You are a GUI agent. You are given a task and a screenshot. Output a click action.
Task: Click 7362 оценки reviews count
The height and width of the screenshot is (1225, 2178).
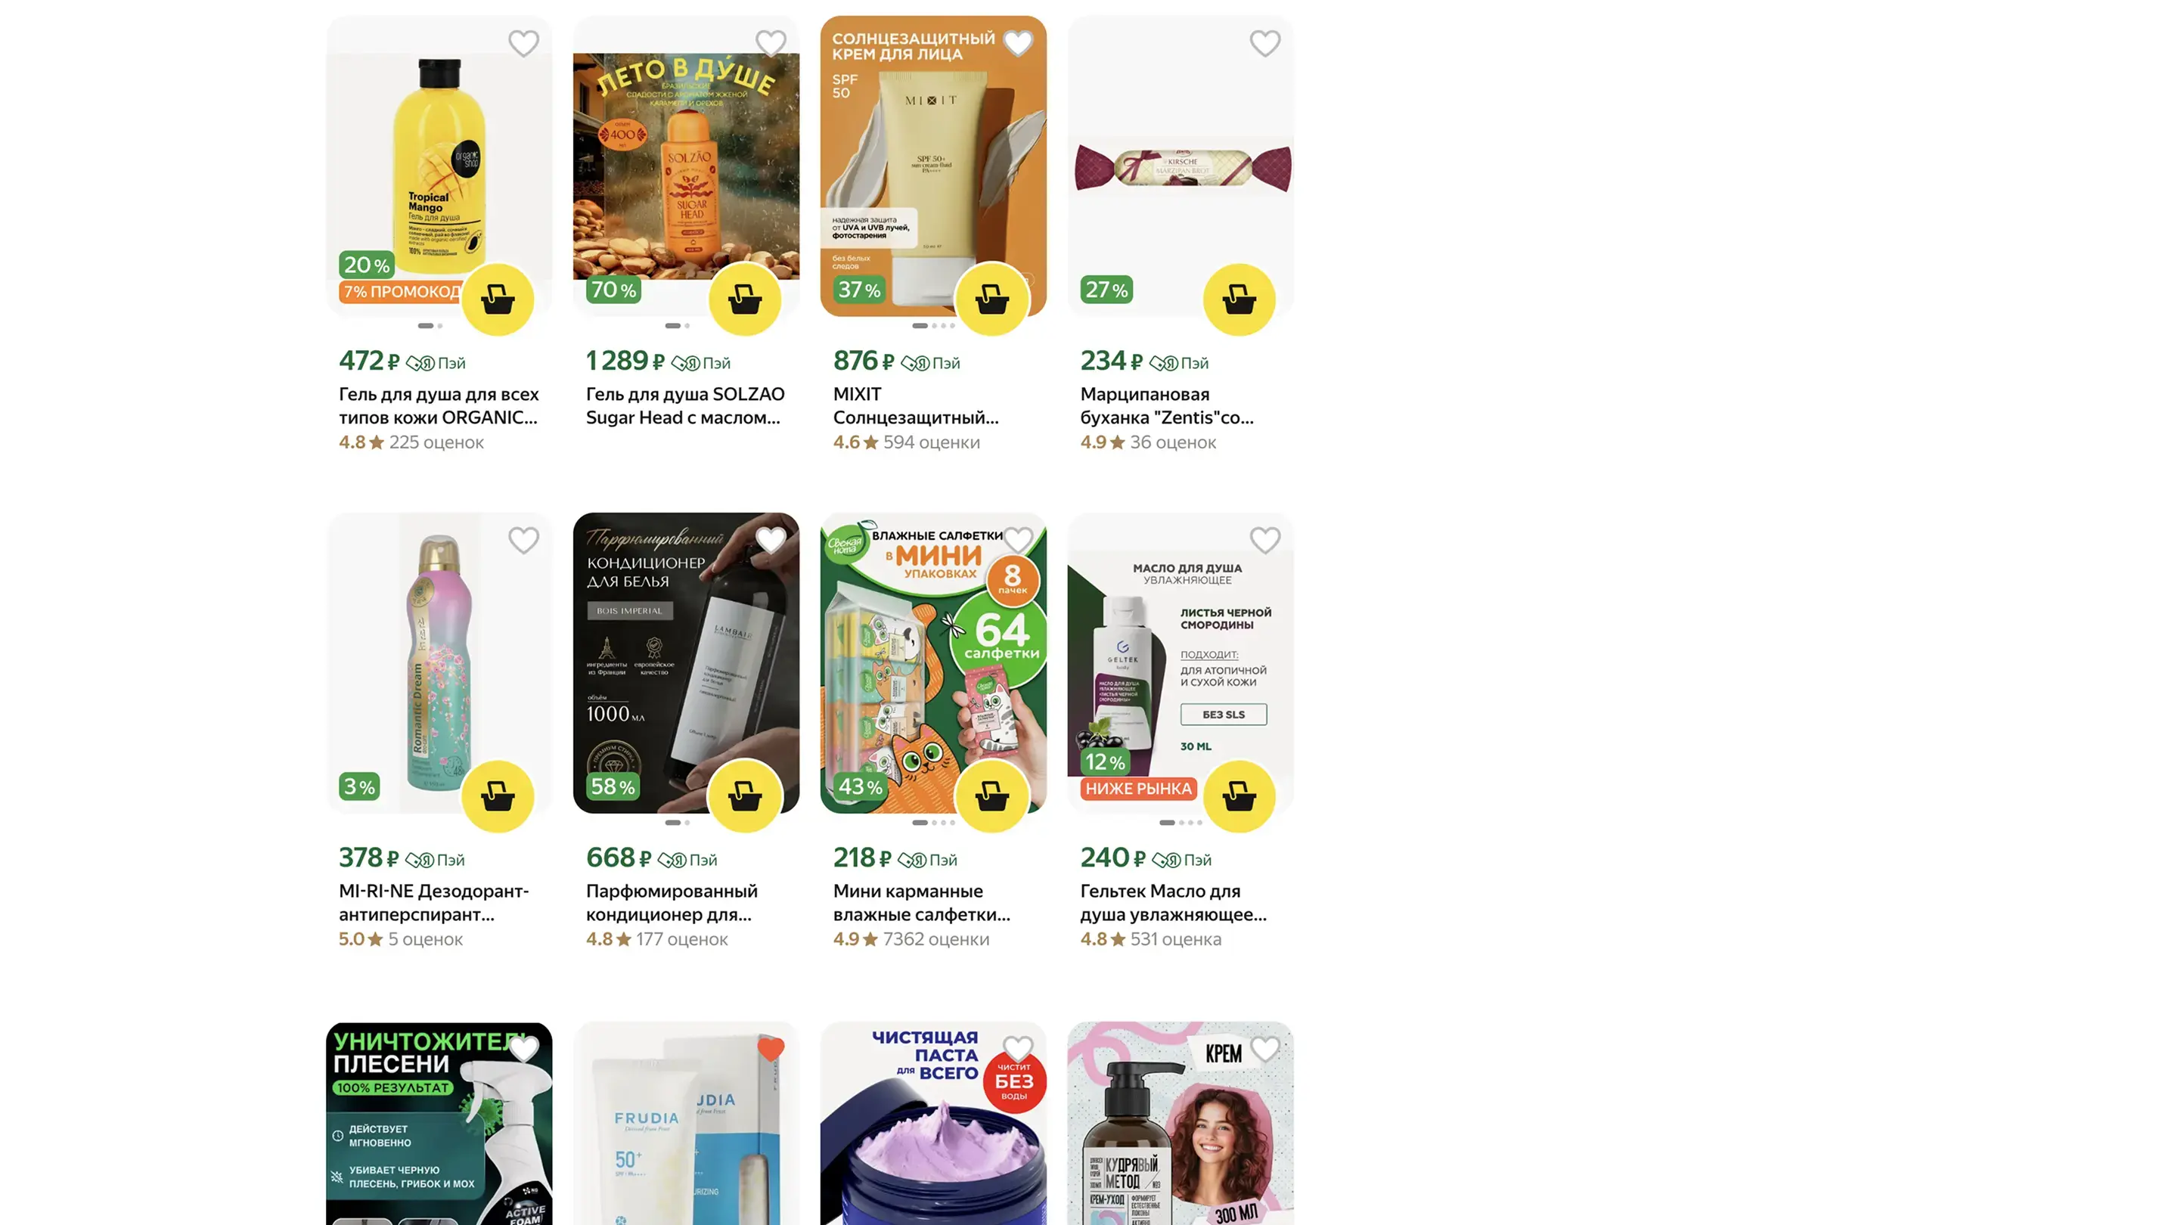[936, 939]
